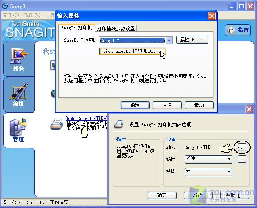This screenshot has width=257, height=208.
Task: Close the 输入属性 dialog
Action: (x=211, y=16)
